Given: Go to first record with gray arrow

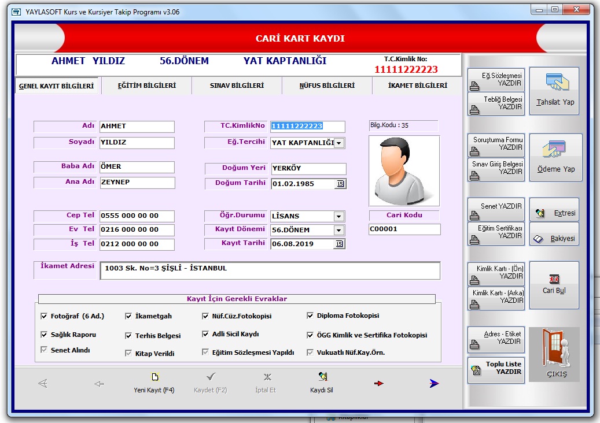Looking at the screenshot, I should coord(43,383).
